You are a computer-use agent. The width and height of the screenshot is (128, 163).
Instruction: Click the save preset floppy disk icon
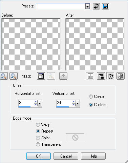[105, 6]
